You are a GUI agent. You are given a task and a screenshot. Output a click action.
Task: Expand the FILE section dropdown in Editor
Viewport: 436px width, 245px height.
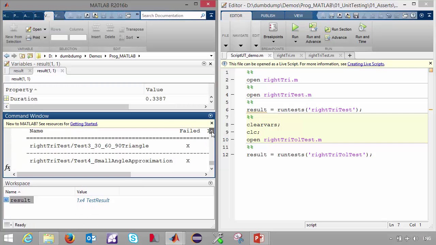click(225, 46)
